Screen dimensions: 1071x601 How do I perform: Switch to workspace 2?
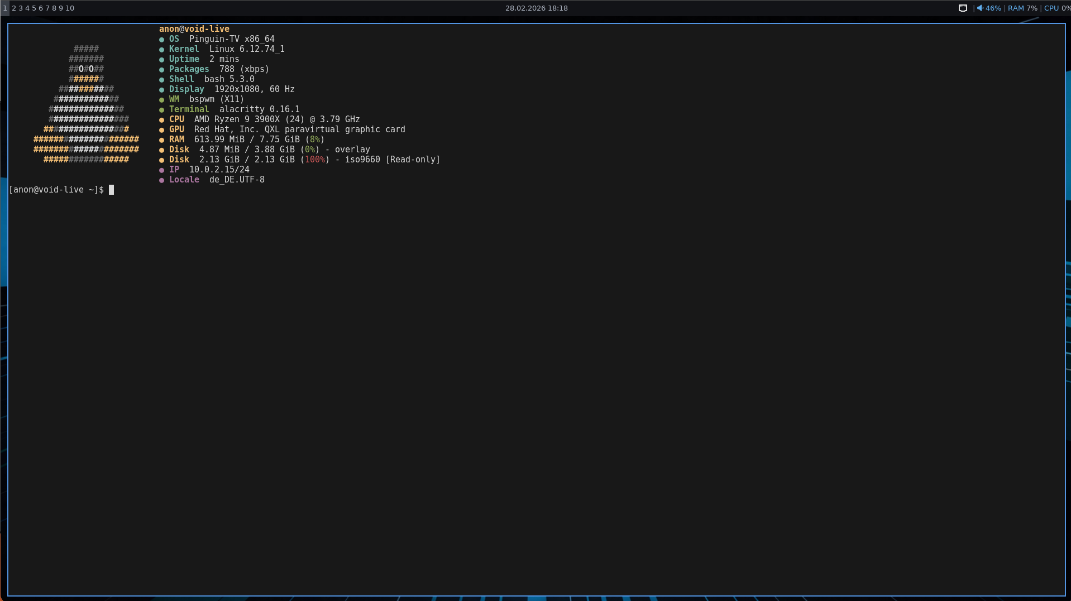tap(14, 8)
